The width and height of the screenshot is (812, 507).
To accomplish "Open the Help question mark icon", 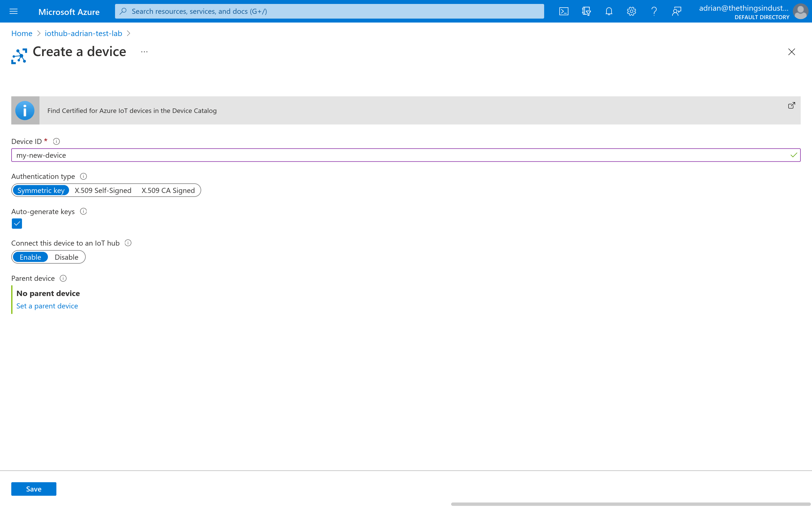I will coord(654,11).
